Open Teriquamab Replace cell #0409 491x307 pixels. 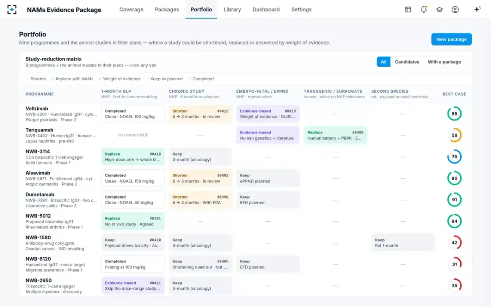[x=336, y=135]
